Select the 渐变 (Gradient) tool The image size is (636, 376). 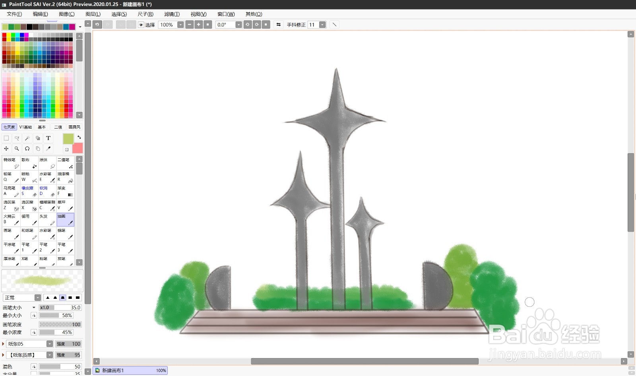coord(66,190)
